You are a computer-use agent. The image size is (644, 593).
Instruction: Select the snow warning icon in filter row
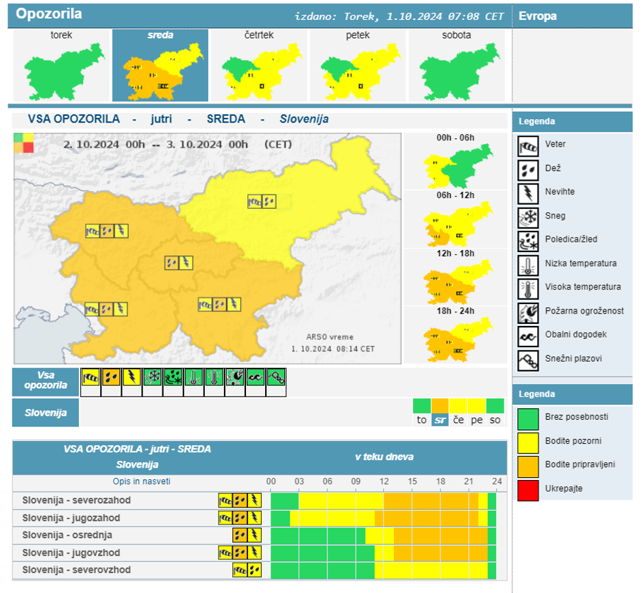[x=153, y=378]
